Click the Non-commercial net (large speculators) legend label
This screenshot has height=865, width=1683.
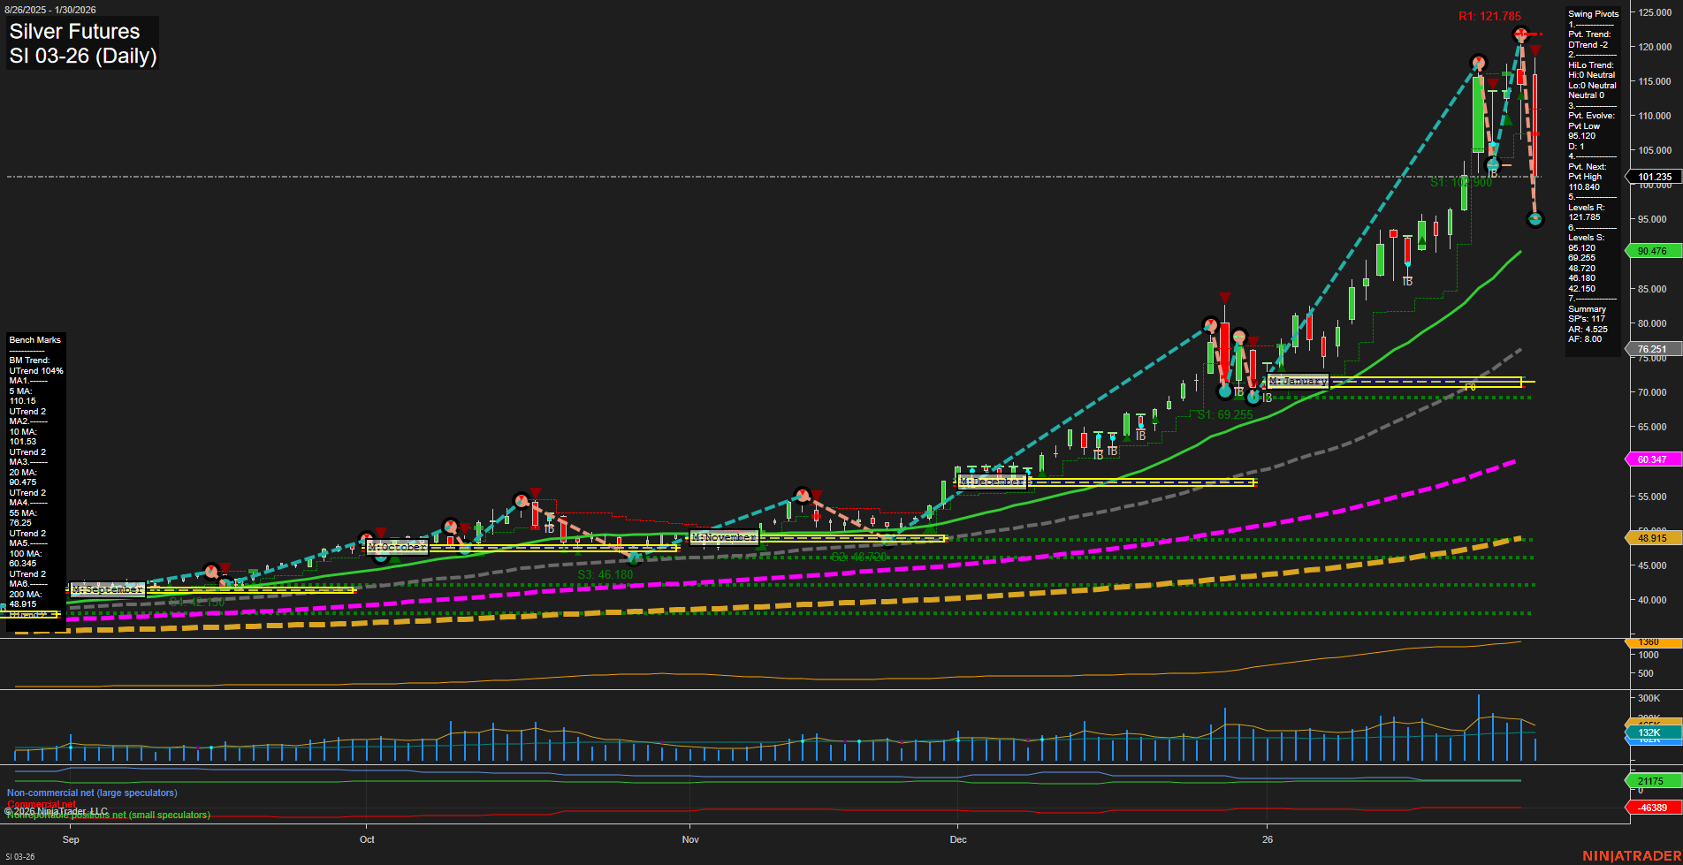(x=91, y=793)
